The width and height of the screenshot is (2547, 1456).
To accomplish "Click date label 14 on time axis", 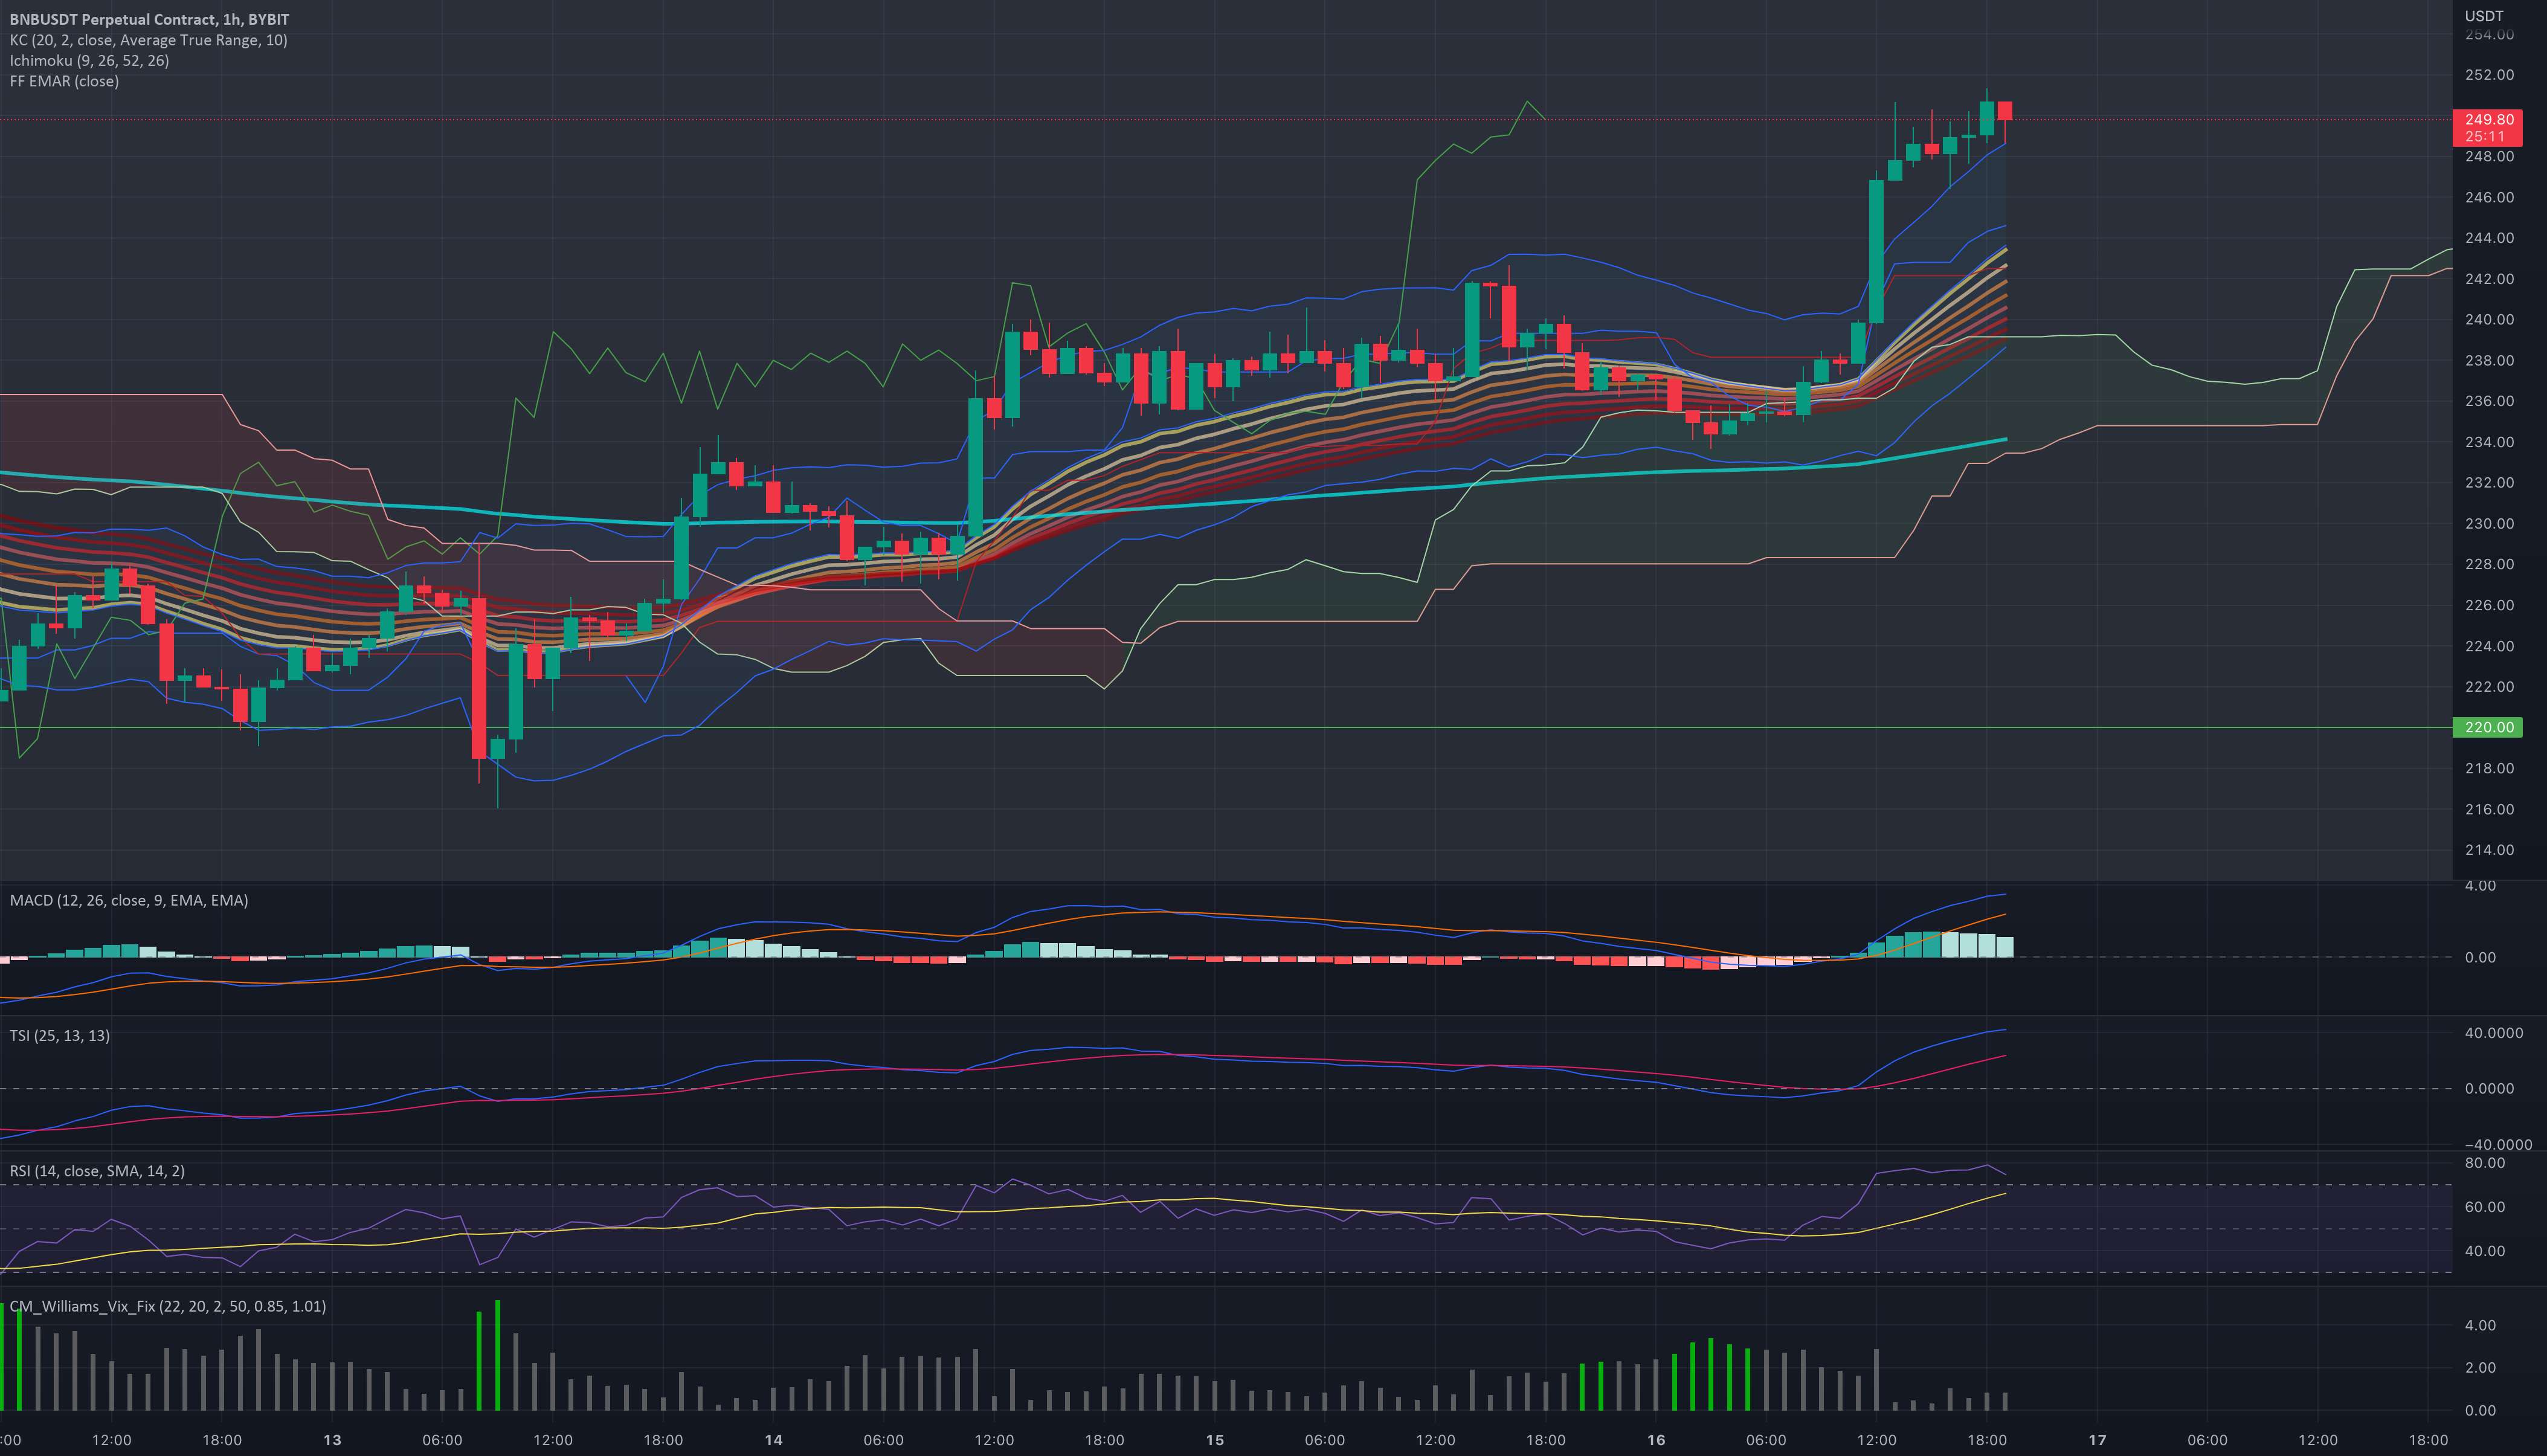I will [x=773, y=1440].
